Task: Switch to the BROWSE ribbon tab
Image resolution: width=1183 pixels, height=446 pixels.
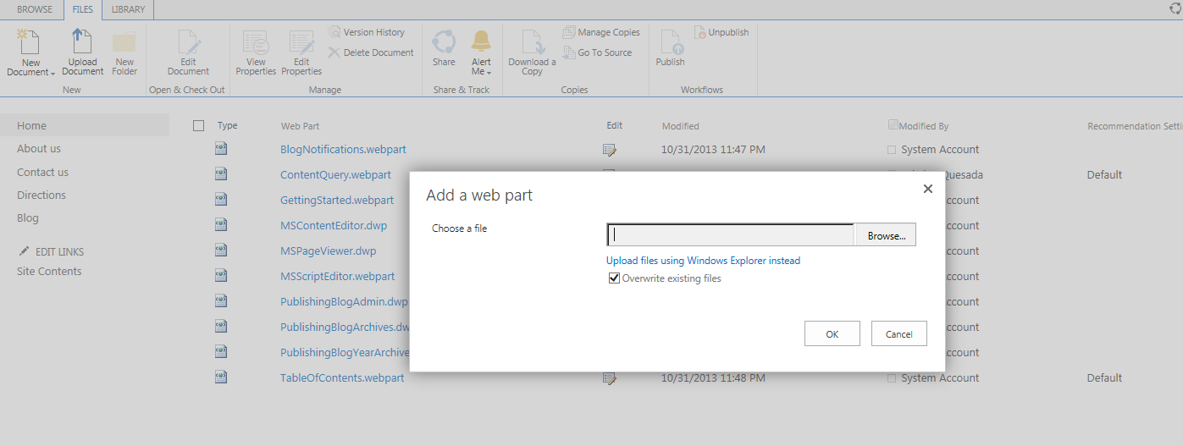Action: point(35,9)
